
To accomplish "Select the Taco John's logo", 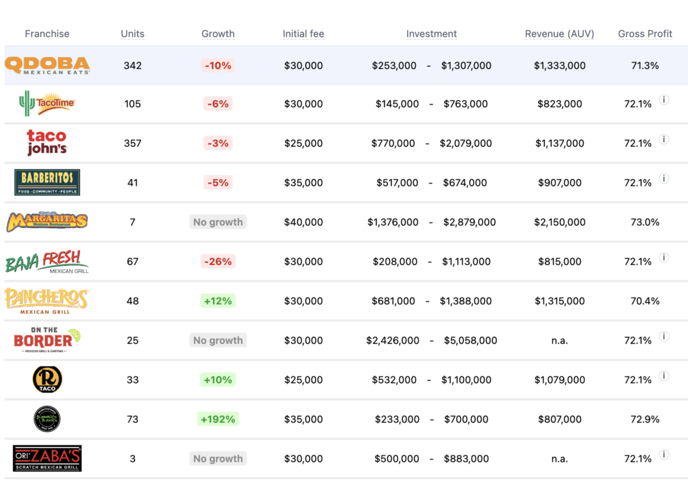I will pyautogui.click(x=47, y=142).
